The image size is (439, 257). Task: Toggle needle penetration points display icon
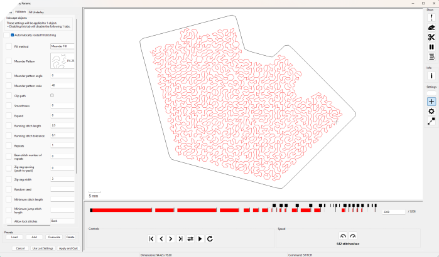[431, 18]
